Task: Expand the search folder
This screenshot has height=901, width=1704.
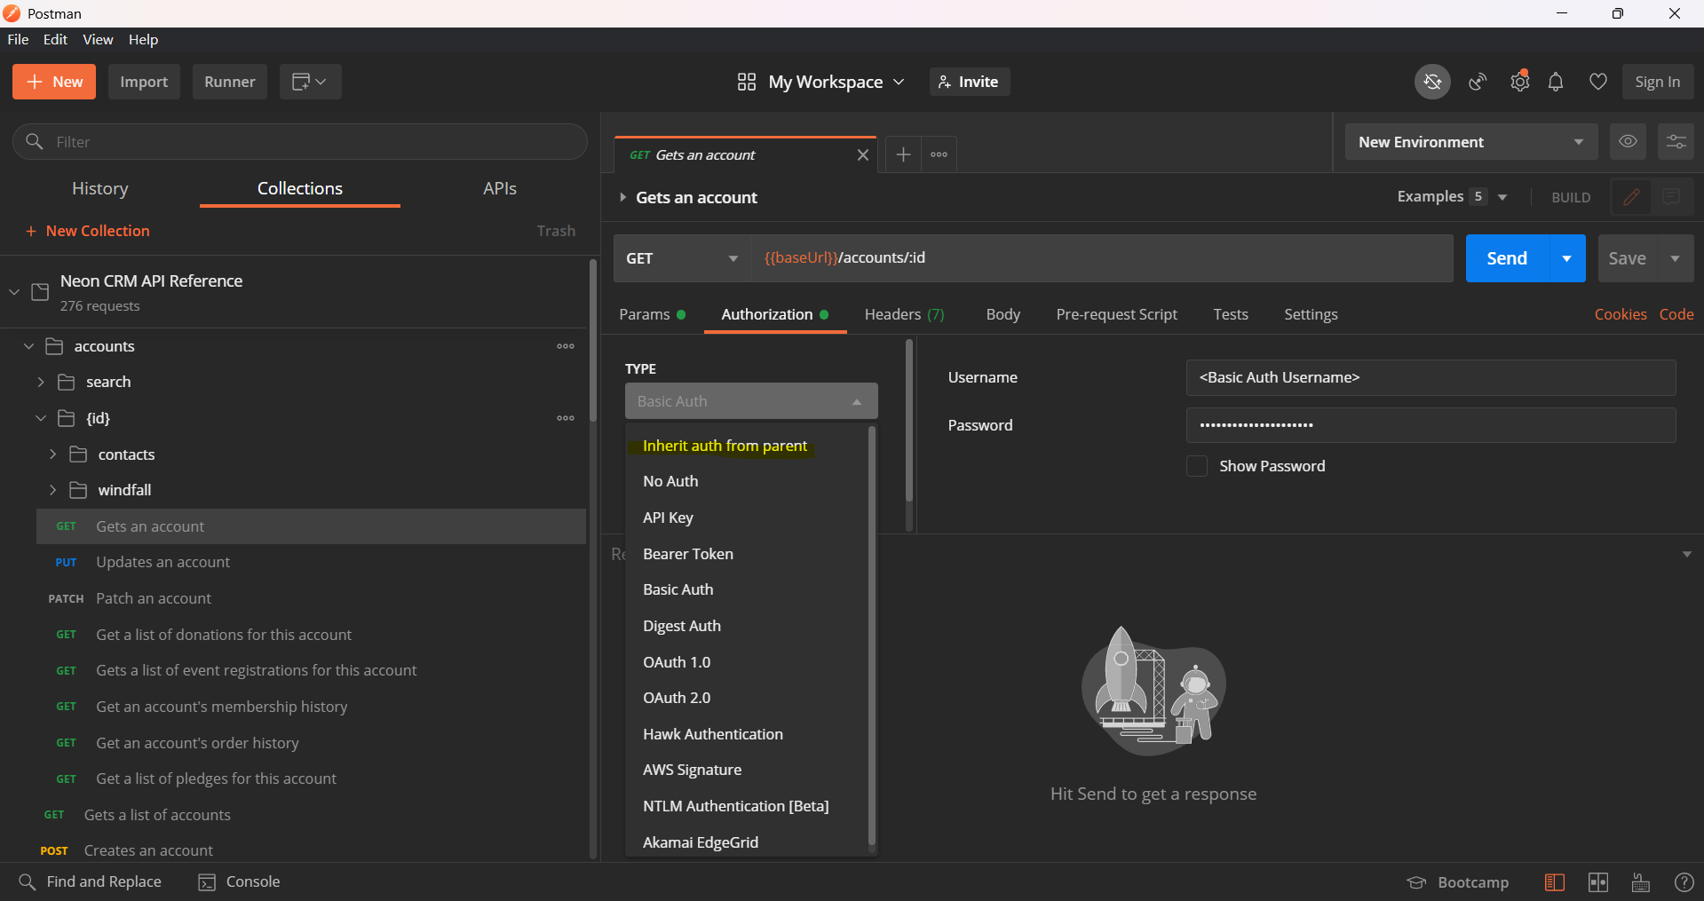Action: coord(41,382)
